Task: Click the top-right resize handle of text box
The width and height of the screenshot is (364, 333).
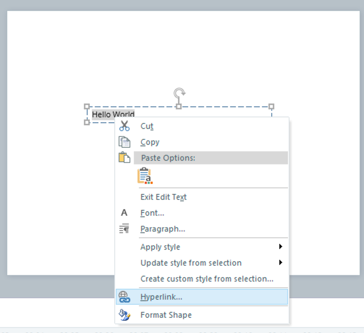Action: [x=271, y=106]
